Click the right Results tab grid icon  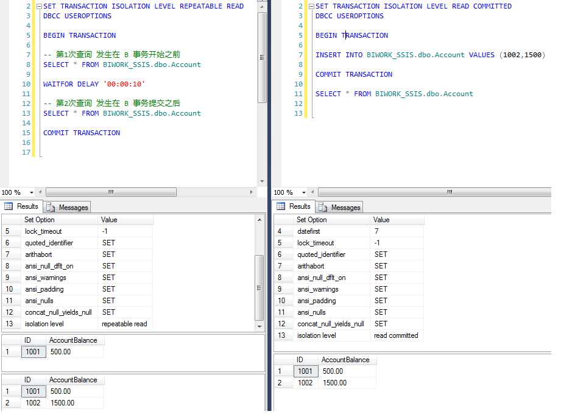click(x=281, y=206)
